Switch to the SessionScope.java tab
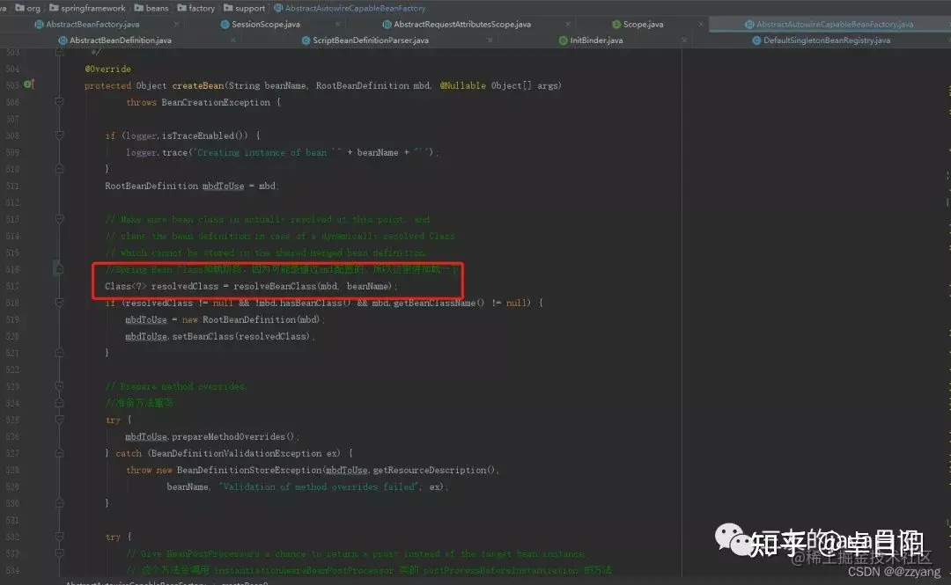Screen dimensions: 951x585 coord(266,25)
